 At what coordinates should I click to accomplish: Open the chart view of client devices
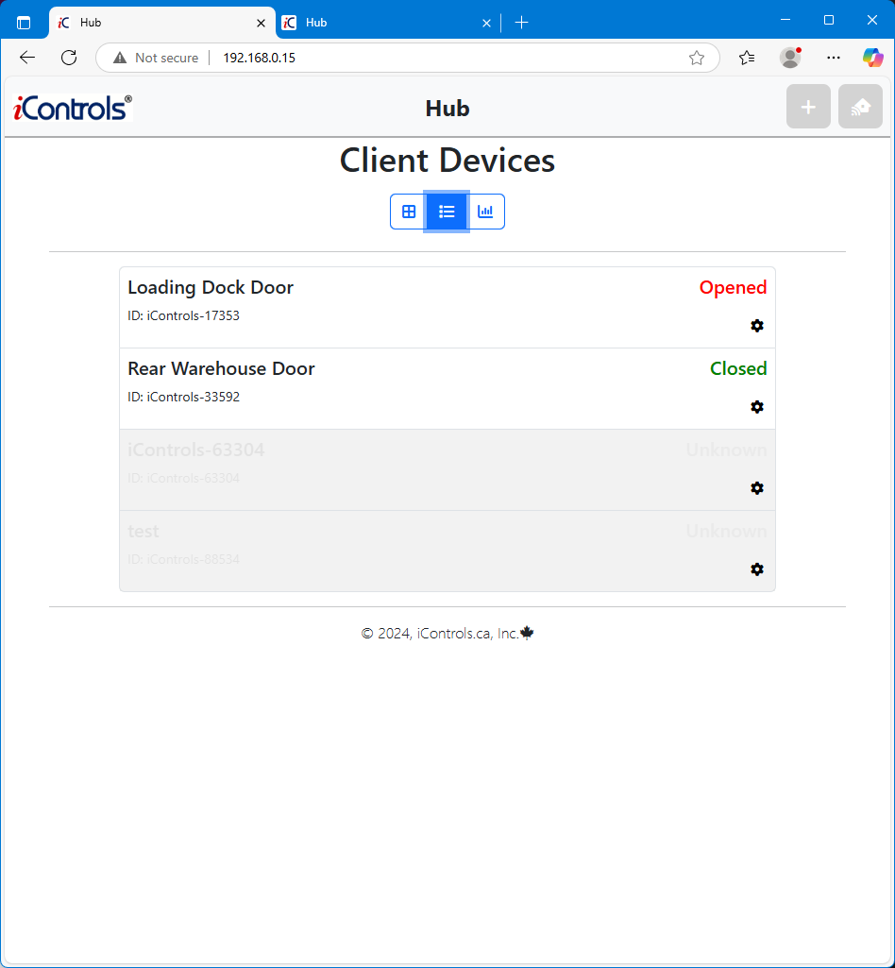pos(485,212)
